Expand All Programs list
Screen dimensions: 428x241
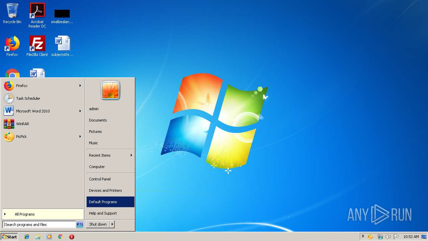43,214
